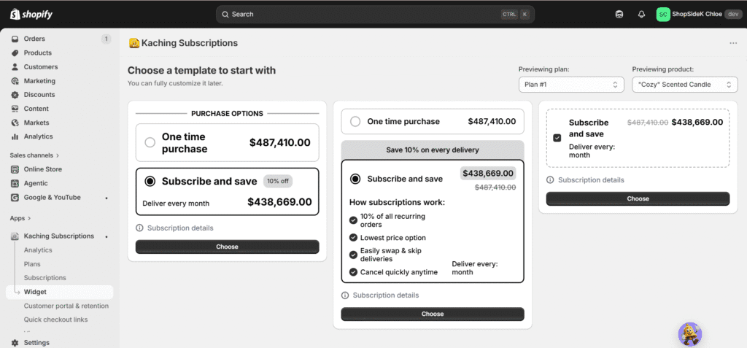The image size is (747, 348).
Task: Choose the second detailed template
Action: [x=433, y=314]
